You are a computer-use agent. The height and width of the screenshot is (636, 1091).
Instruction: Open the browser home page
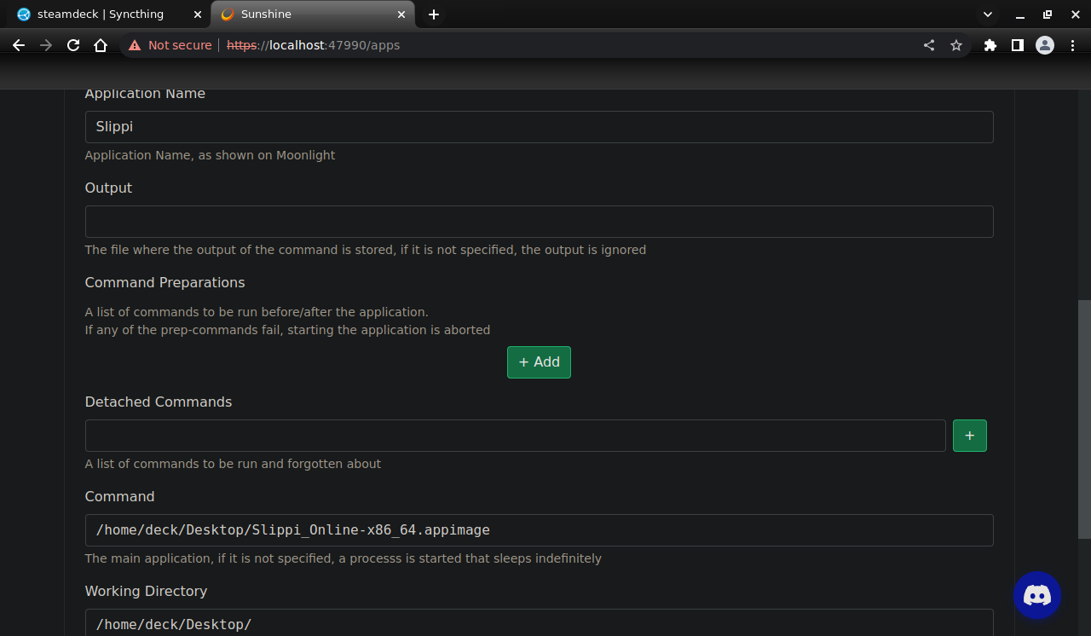(101, 45)
